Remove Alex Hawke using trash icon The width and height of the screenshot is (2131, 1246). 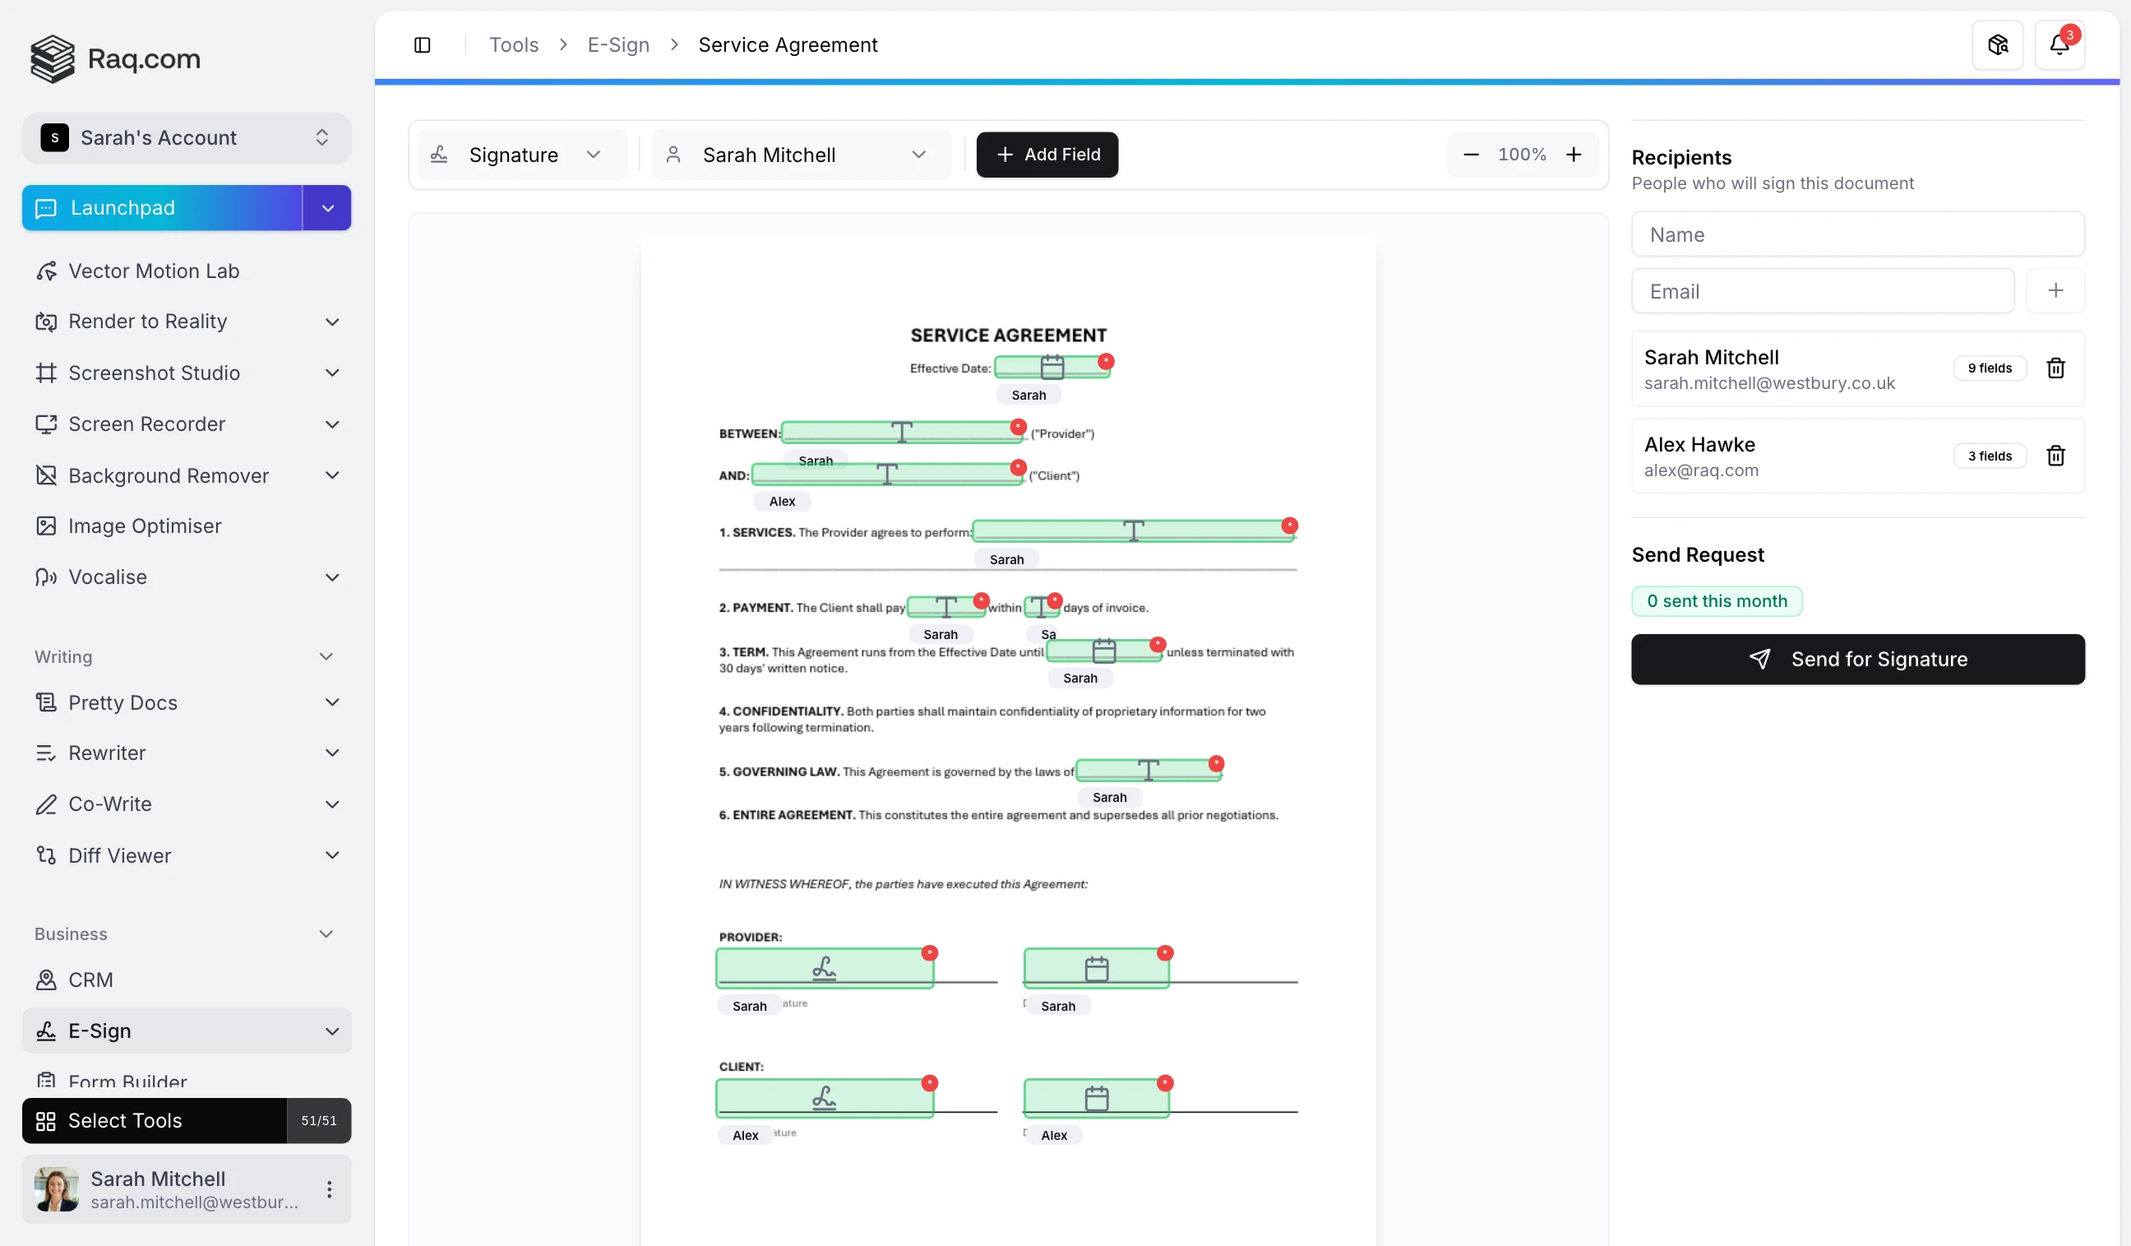click(2055, 456)
